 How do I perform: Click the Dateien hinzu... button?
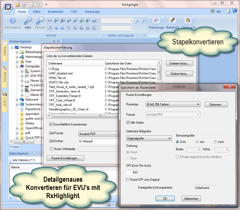point(179,63)
